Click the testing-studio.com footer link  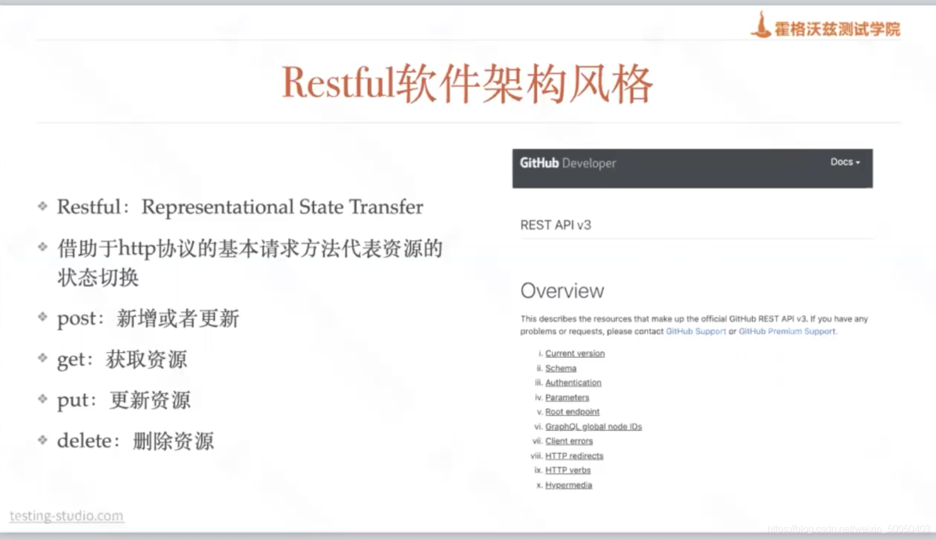(x=67, y=516)
